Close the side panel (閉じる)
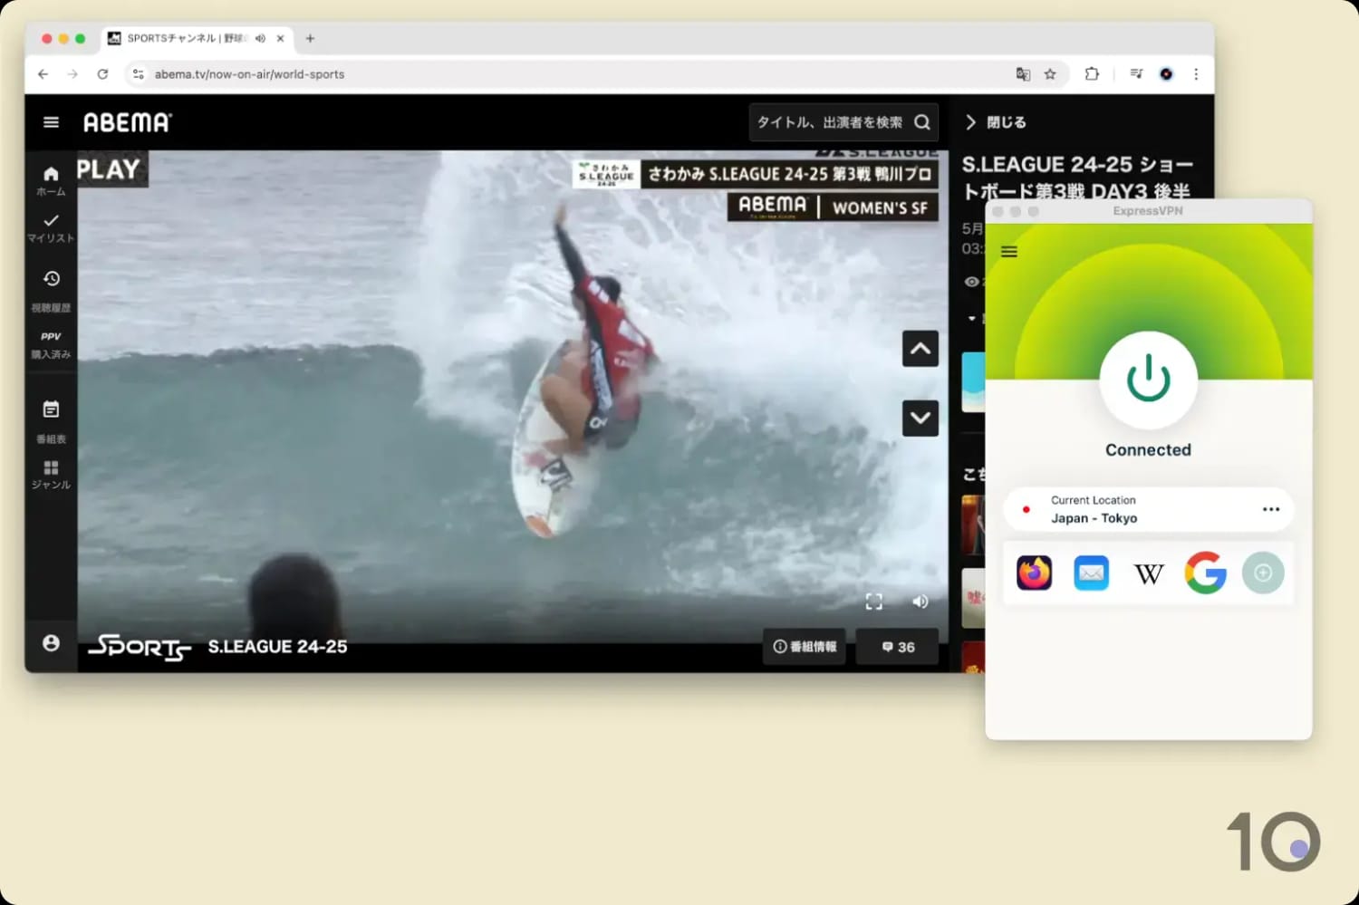The image size is (1359, 905). (996, 122)
